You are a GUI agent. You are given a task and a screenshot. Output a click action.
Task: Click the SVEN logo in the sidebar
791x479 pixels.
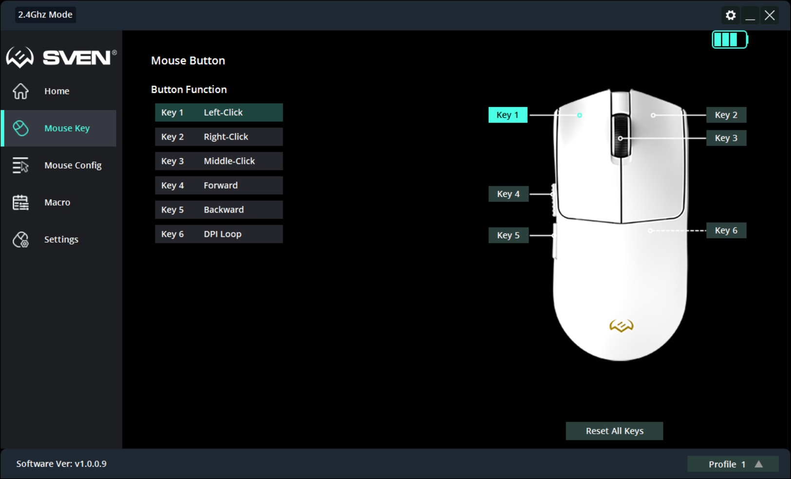click(61, 57)
